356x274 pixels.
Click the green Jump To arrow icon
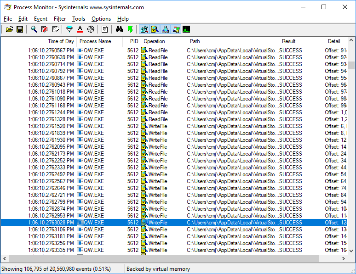point(130,29)
